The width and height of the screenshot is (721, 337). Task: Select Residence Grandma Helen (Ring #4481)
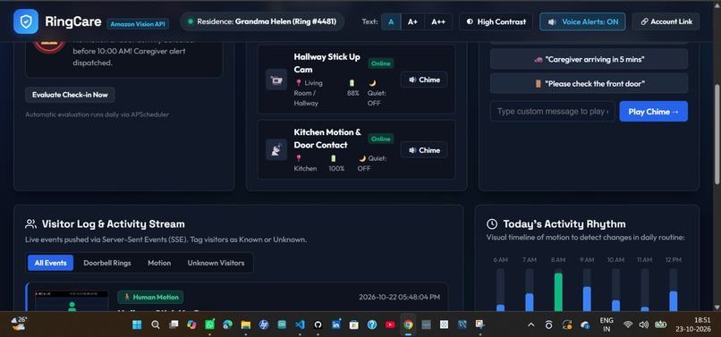tap(262, 21)
